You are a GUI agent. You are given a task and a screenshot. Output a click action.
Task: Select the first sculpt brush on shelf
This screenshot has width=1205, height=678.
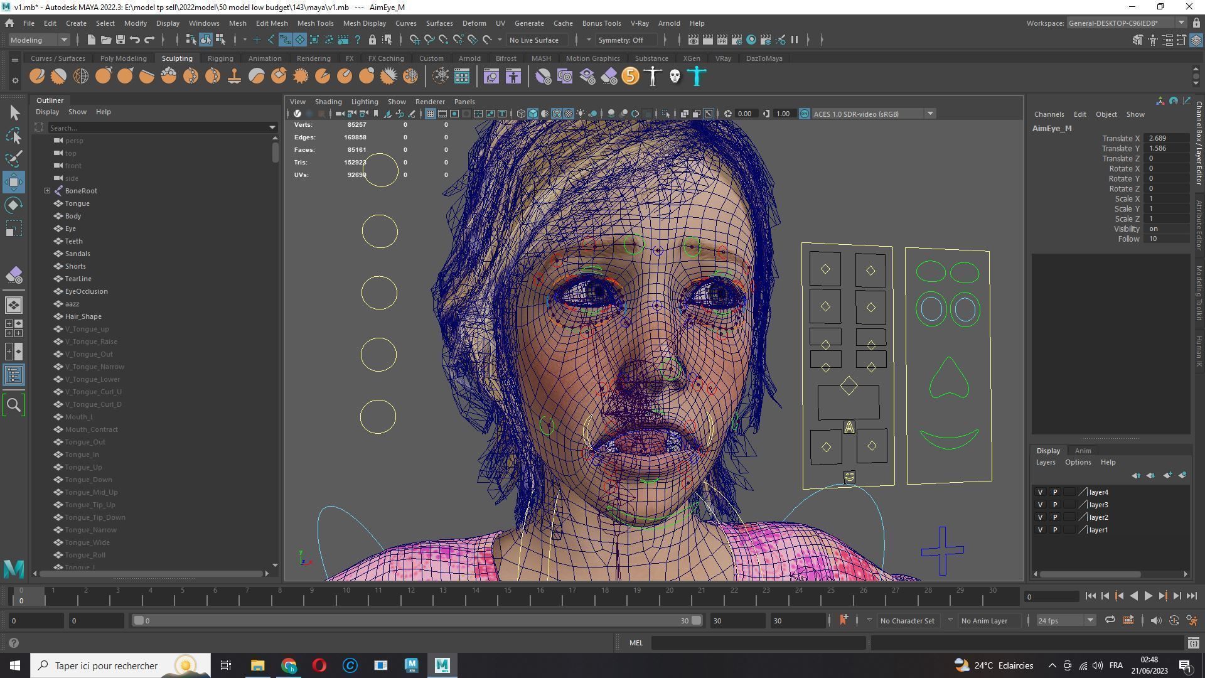[37, 77]
